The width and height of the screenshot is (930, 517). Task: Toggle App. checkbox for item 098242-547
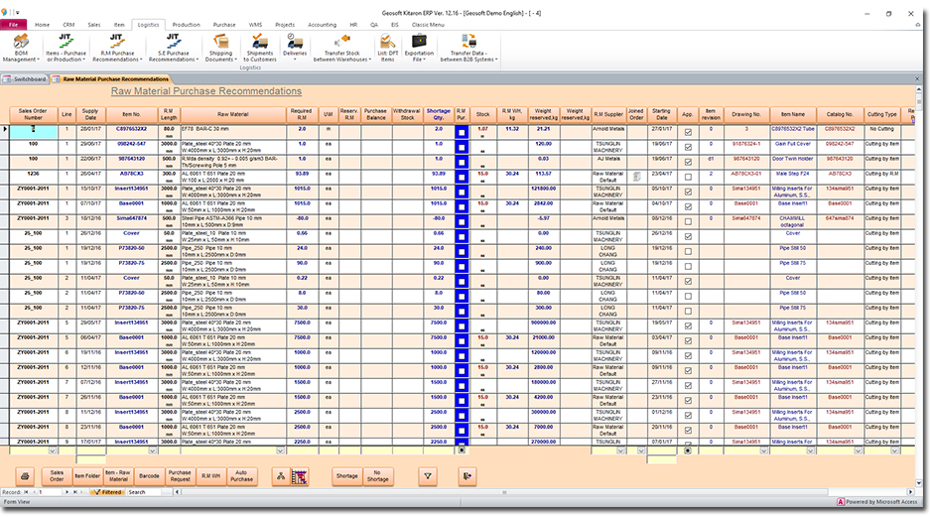pyautogui.click(x=688, y=147)
